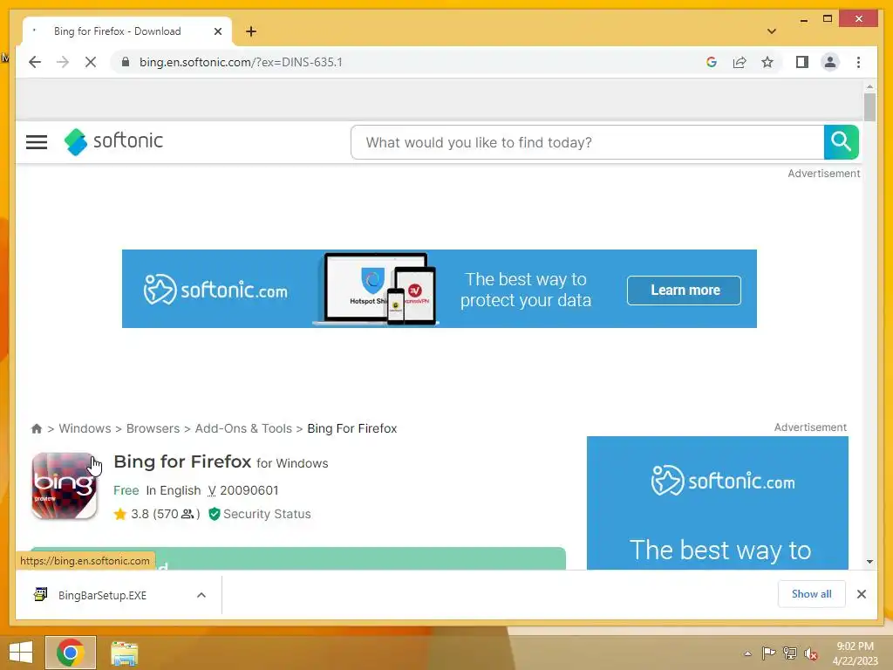Open the Browsers breadcrumb link
Viewport: 893px width, 670px height.
pos(153,428)
